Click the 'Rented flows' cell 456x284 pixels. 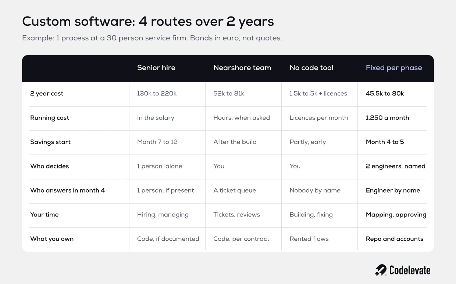point(309,239)
